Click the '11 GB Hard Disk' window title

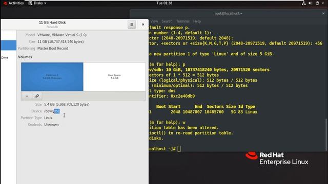click(52, 22)
